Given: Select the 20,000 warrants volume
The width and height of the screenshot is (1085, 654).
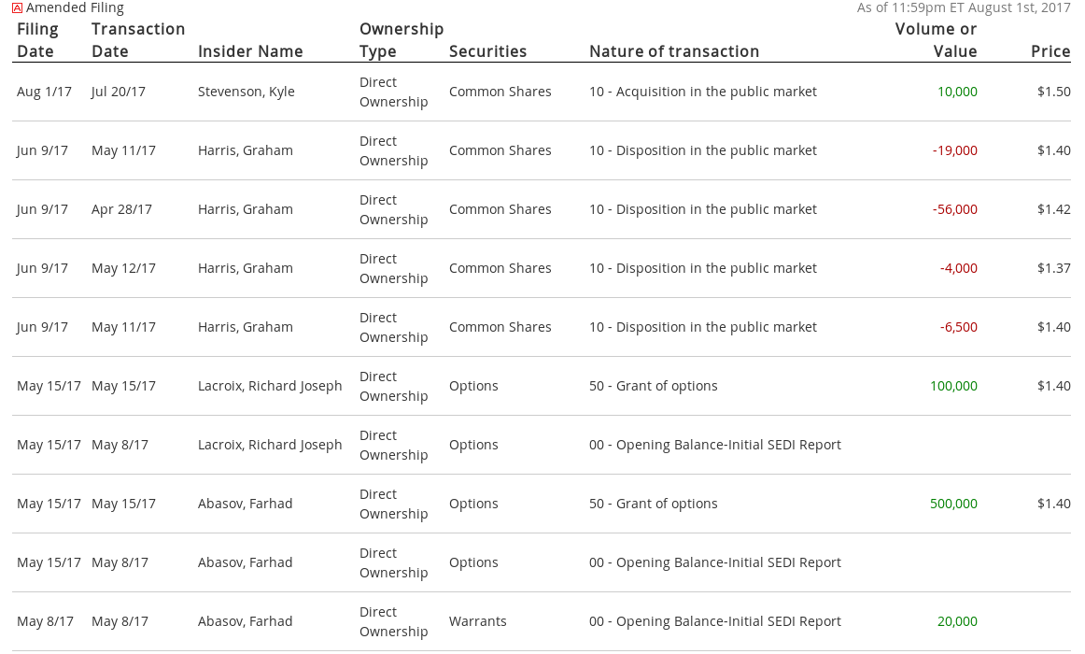Looking at the screenshot, I should click(957, 621).
